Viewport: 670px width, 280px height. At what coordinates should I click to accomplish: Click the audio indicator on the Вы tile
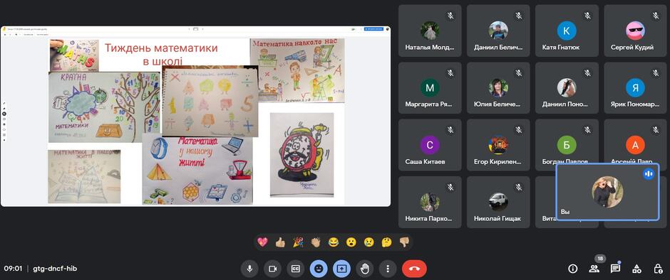pos(649,174)
